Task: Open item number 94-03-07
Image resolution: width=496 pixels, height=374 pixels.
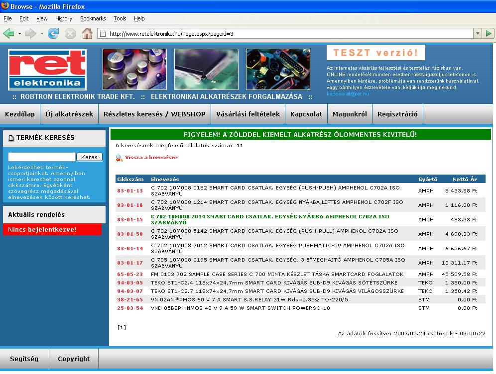Action: (130, 291)
